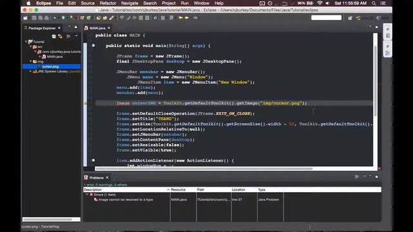Sort problems by the Description column header

[x=126, y=189]
